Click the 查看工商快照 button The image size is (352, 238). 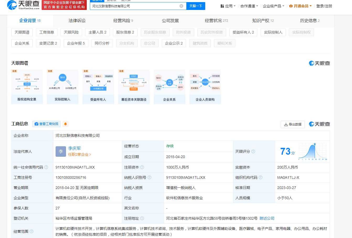tap(46, 124)
